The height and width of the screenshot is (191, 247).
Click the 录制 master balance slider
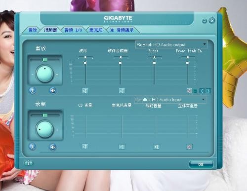pyautogui.click(x=45, y=115)
